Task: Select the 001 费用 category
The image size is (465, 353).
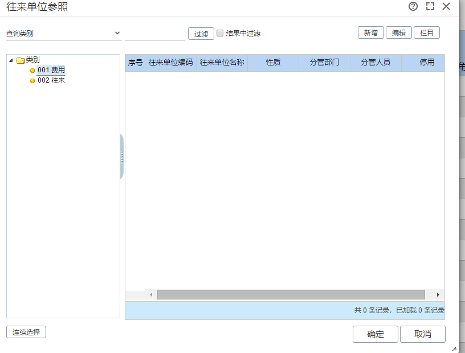Action: click(x=51, y=70)
